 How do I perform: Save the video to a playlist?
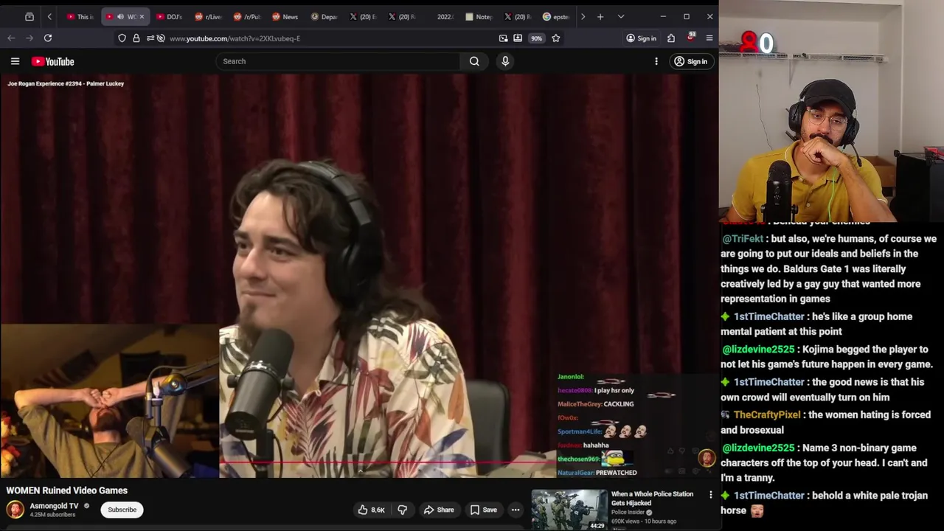(483, 510)
